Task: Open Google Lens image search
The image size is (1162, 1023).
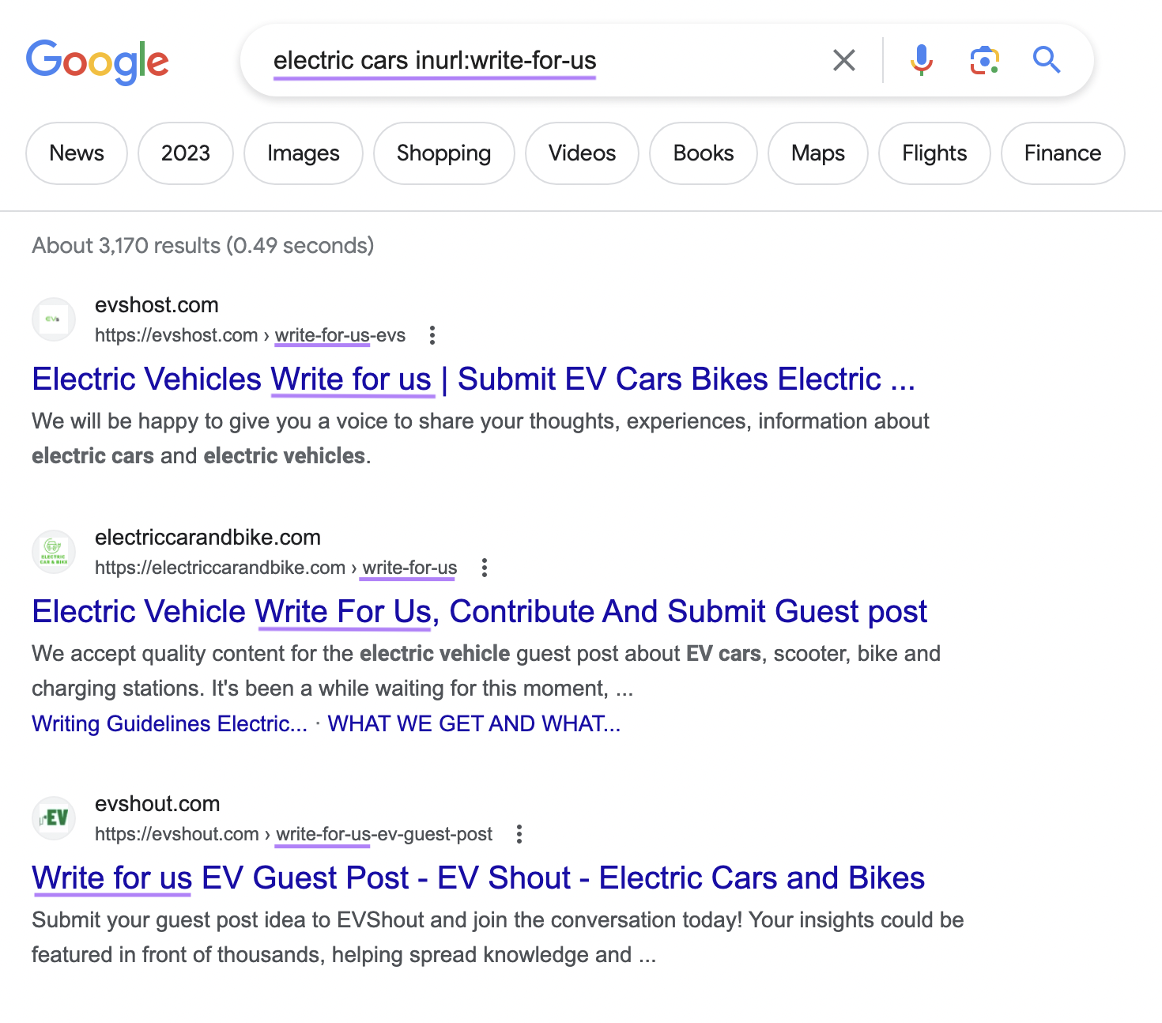Action: click(x=983, y=59)
